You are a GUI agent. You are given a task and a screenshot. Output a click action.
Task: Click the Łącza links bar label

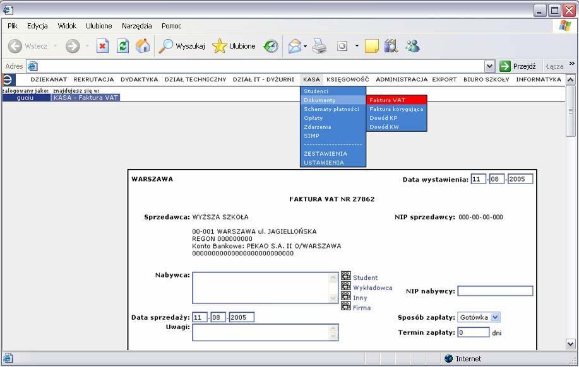(554, 66)
